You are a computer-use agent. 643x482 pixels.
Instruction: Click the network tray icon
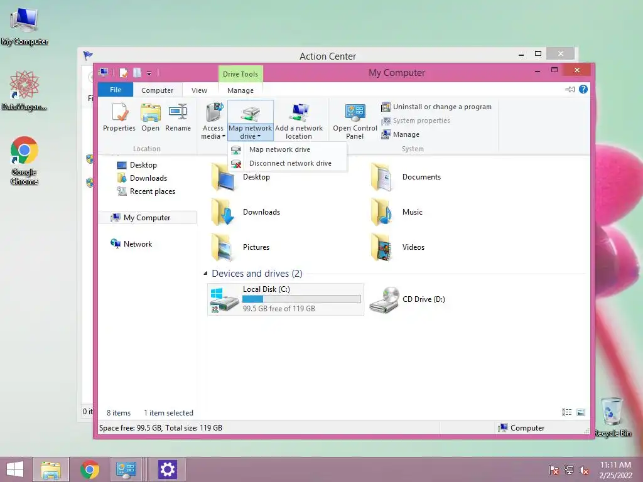[x=569, y=470]
